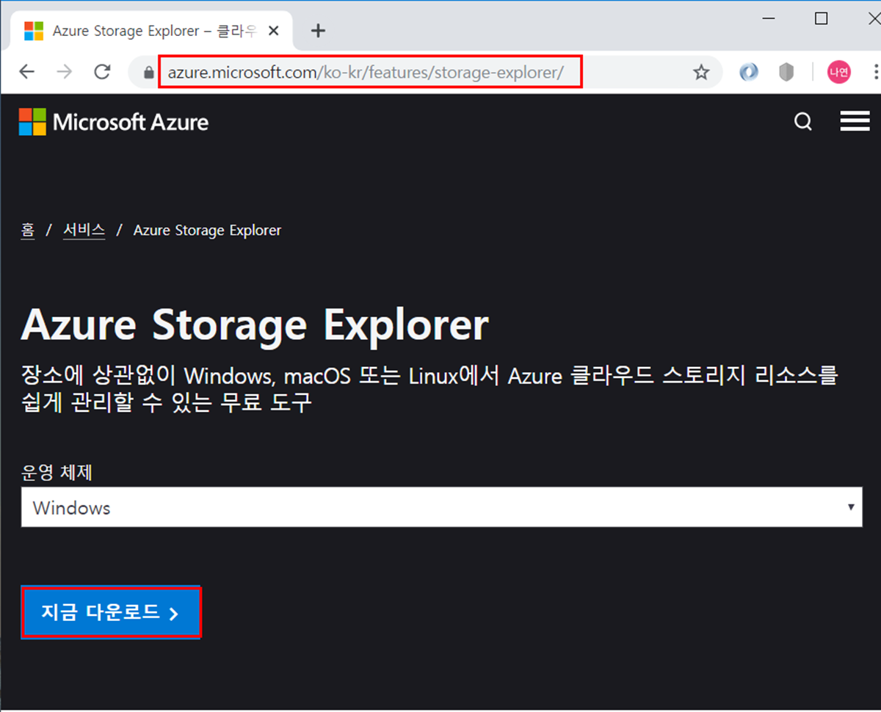Open the Chrome three-dot menu
This screenshot has height=712, width=881.
coord(875,72)
